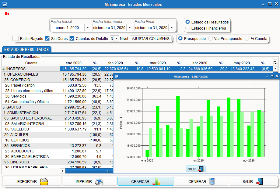Click the table's vertical scrollbar up arrow
280x189 pixels.
point(275,69)
